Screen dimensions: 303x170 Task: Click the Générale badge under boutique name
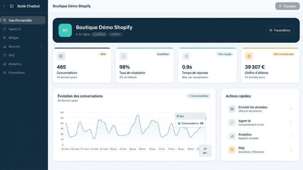(x=99, y=34)
